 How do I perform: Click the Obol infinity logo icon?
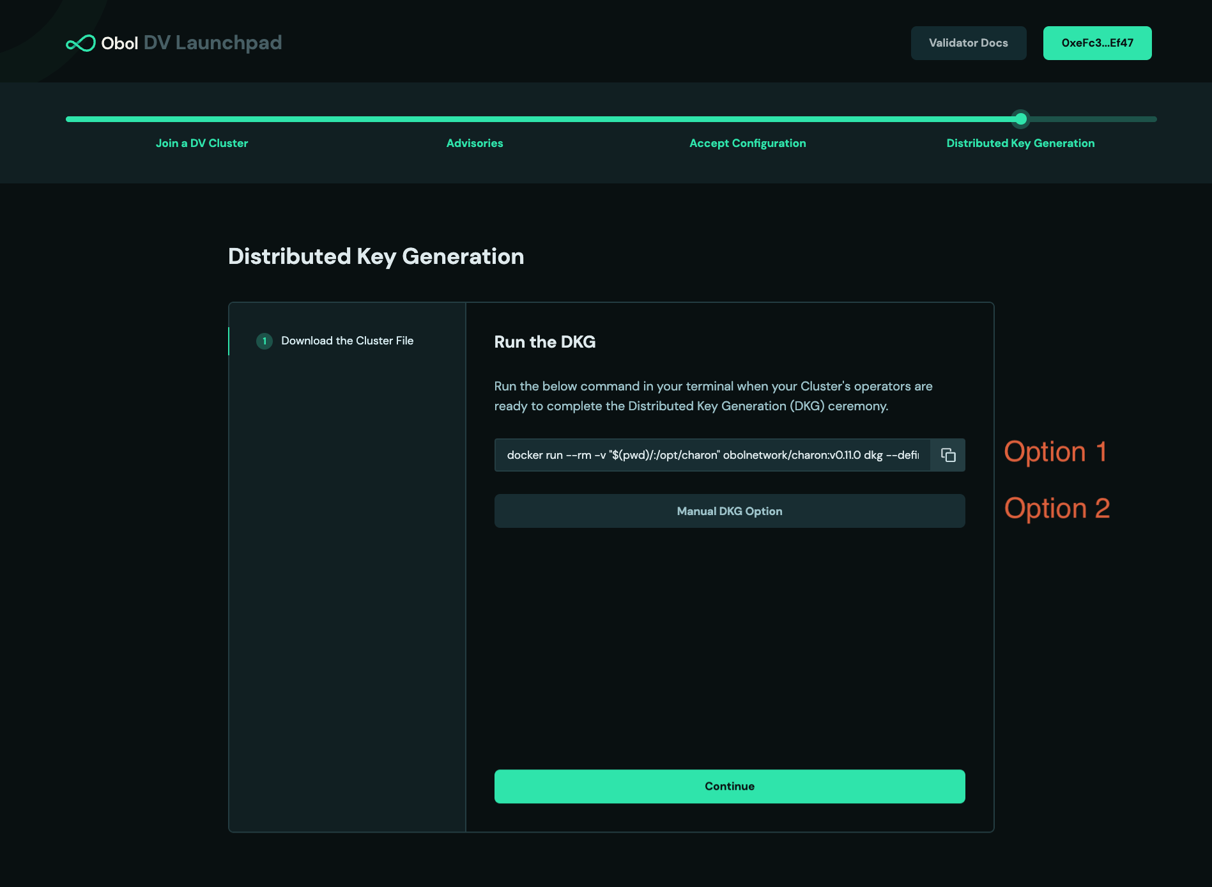81,43
